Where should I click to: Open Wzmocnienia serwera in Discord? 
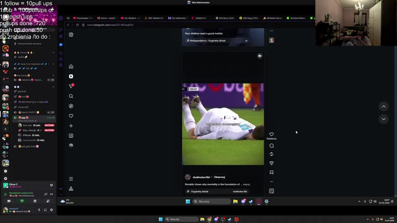pos(34,44)
